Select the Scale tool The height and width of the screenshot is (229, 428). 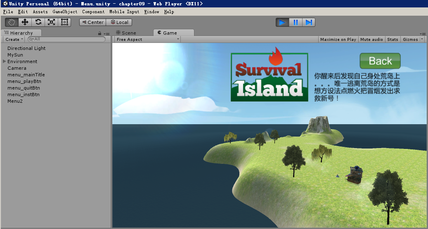click(51, 22)
